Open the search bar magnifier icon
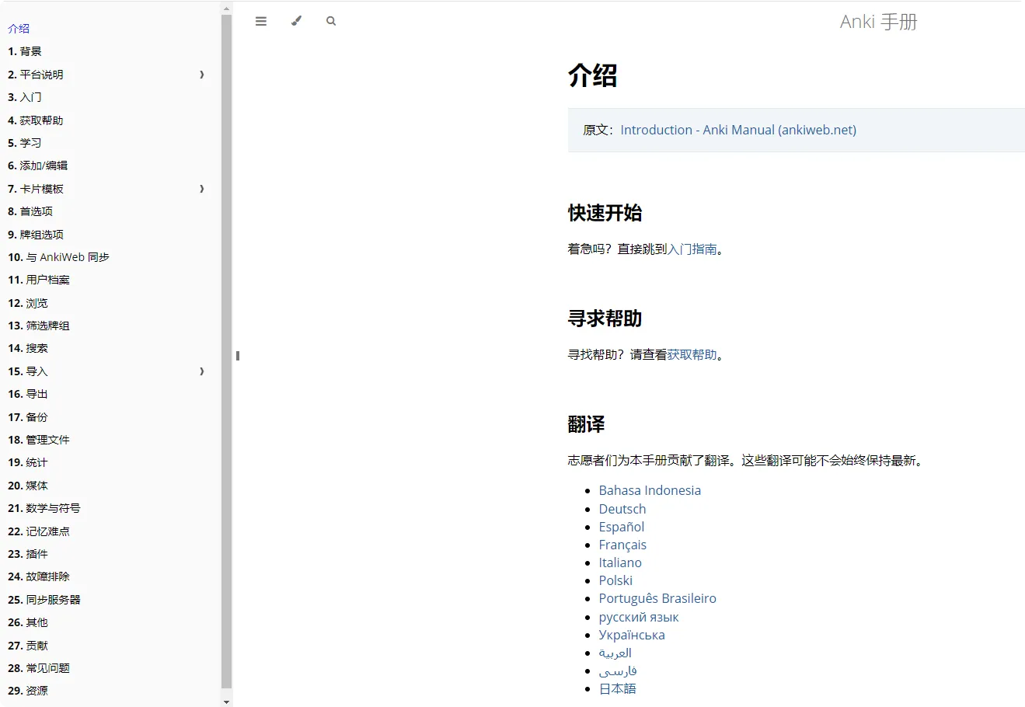Image resolution: width=1025 pixels, height=707 pixels. [x=331, y=21]
